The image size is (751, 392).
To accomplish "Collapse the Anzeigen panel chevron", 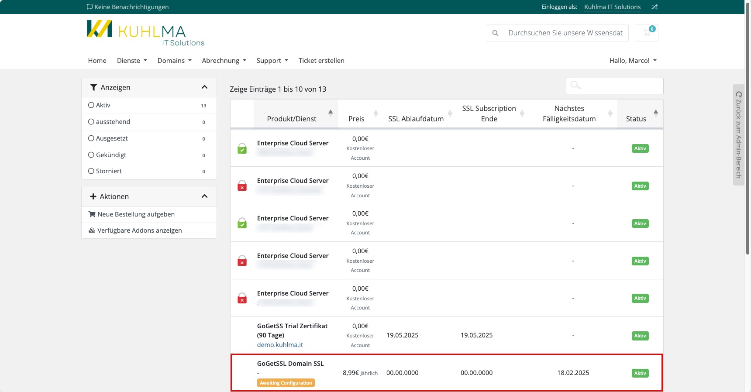I will (204, 87).
